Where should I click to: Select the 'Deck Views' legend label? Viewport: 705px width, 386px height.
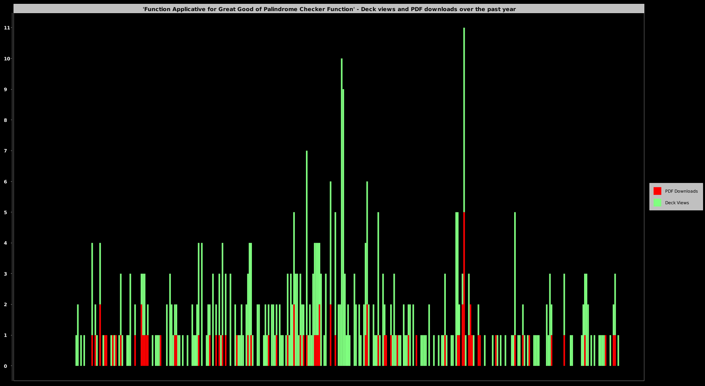(x=677, y=203)
